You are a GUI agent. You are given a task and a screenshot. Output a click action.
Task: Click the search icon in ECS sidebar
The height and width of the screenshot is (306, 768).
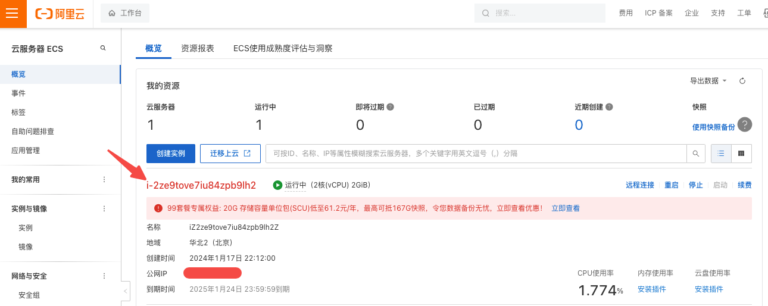[103, 48]
